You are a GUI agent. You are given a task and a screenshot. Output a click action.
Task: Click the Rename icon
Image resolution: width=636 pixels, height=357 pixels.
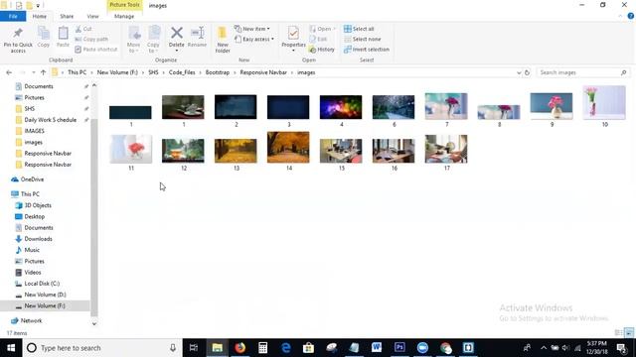[x=198, y=33]
